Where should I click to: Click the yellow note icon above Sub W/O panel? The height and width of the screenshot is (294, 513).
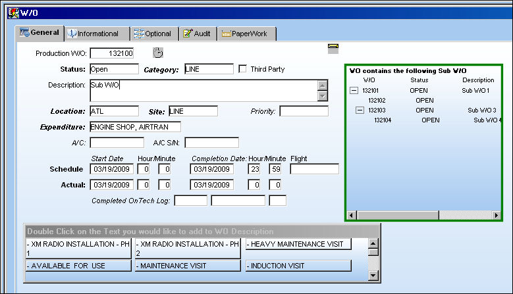point(333,49)
